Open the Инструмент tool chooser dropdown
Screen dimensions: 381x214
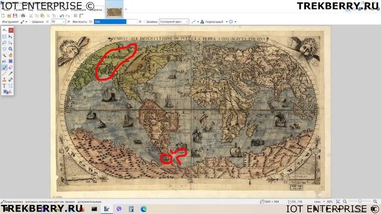click(24, 22)
